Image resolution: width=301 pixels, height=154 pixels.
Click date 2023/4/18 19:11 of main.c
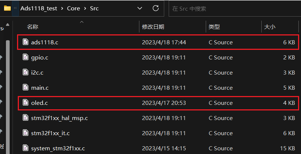(164, 88)
